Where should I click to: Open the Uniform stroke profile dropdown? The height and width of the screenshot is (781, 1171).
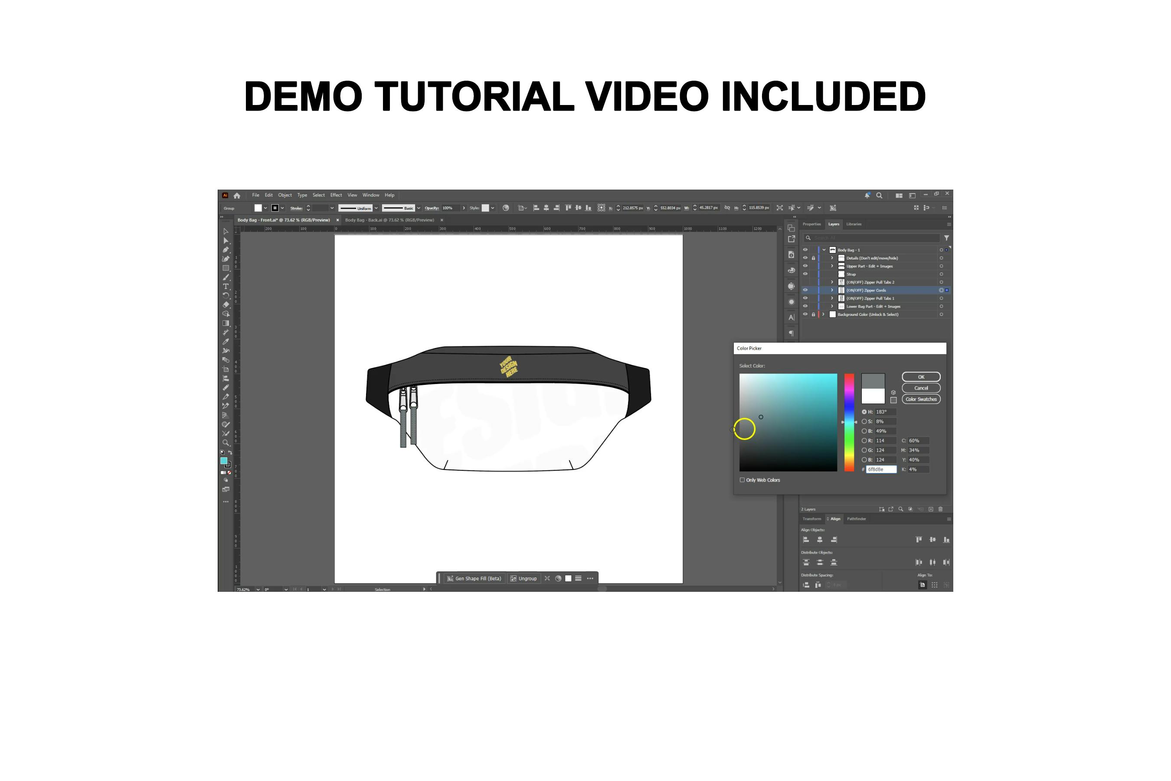pos(376,208)
